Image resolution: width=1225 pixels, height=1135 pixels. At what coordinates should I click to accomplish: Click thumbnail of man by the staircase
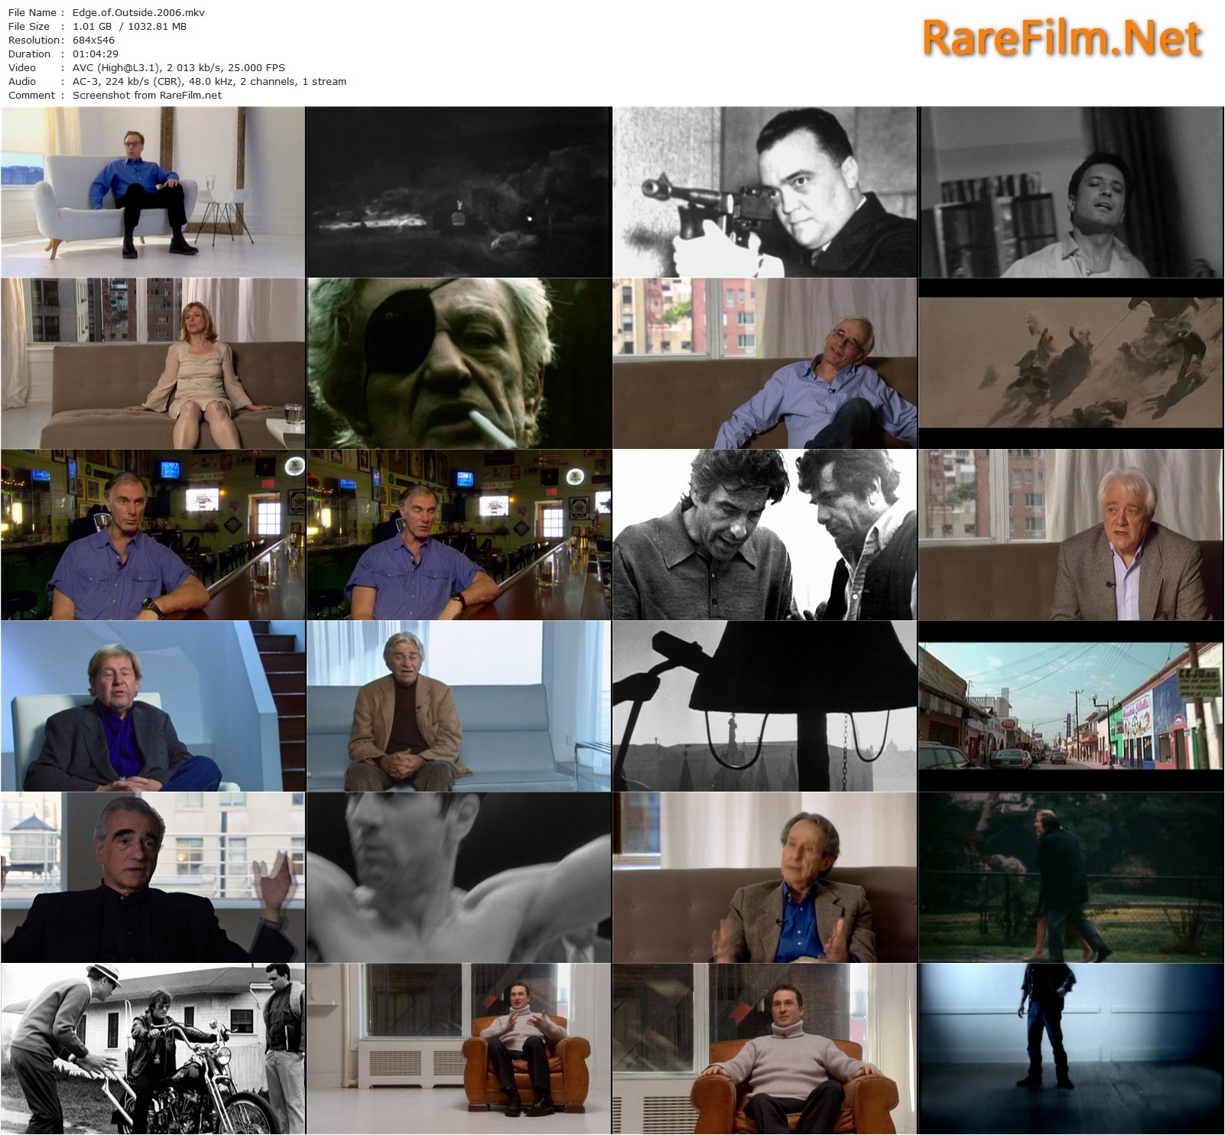[x=153, y=706]
